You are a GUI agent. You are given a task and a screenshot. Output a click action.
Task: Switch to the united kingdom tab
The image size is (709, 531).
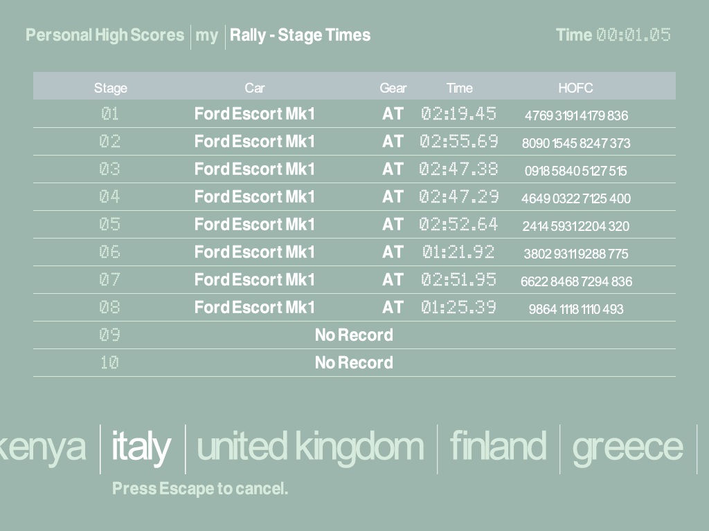pos(309,447)
